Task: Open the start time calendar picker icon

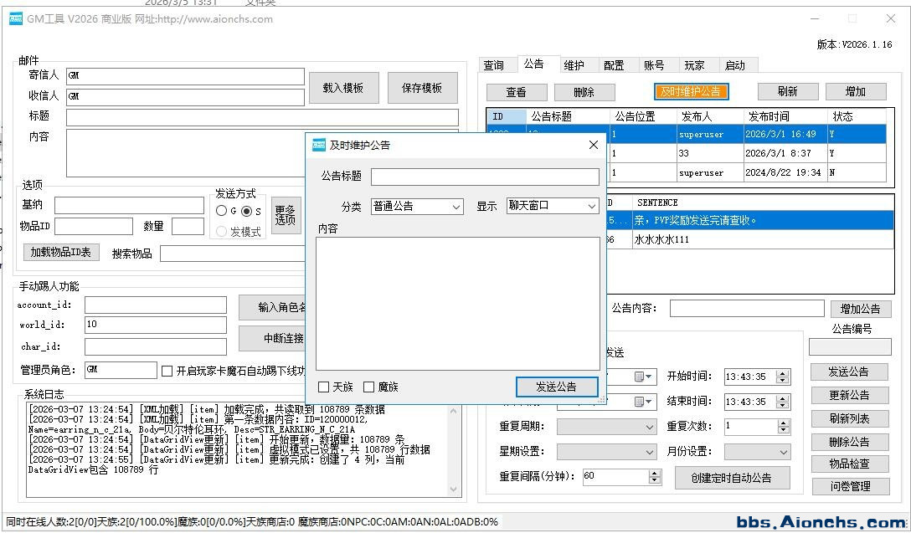Action: 643,377
